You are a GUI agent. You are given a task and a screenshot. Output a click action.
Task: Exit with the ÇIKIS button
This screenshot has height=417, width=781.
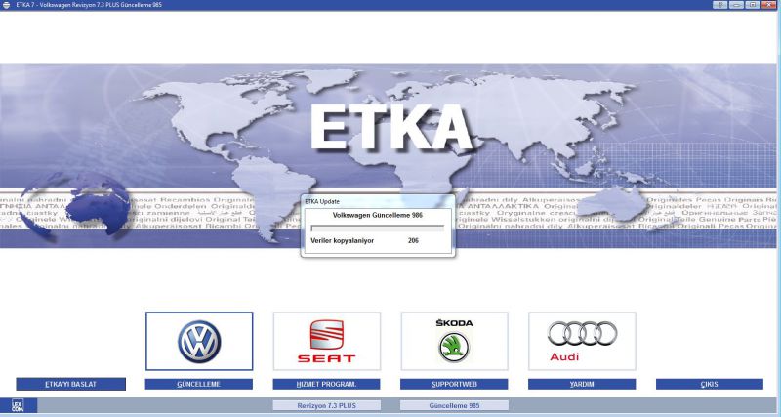coord(710,384)
